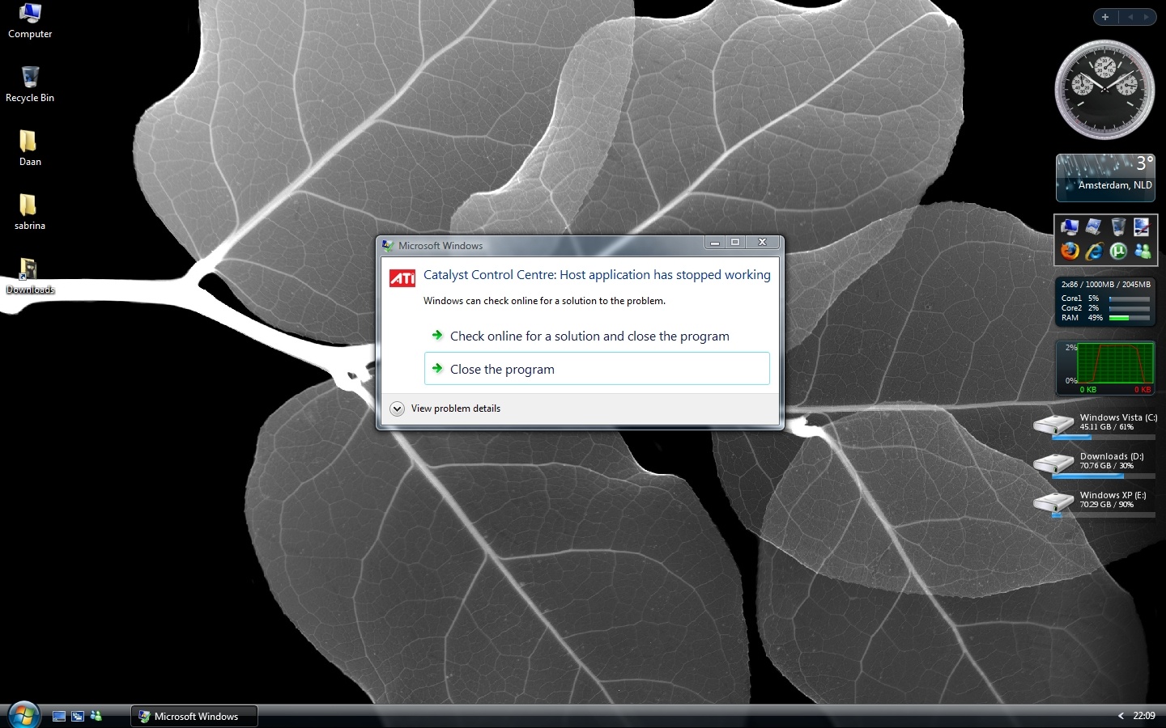Open Recycle Bin from launcher gadget

(x=1118, y=227)
